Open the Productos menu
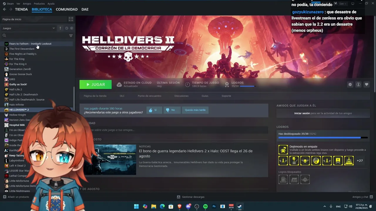 [39, 4]
